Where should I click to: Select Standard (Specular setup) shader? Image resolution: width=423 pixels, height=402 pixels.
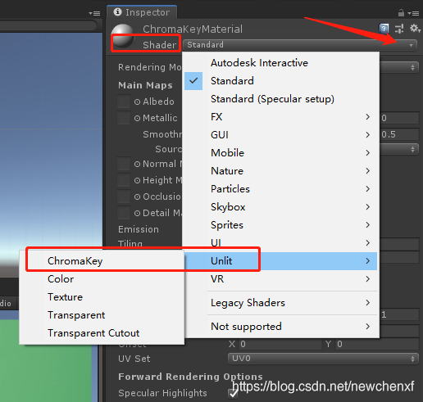(x=280, y=99)
